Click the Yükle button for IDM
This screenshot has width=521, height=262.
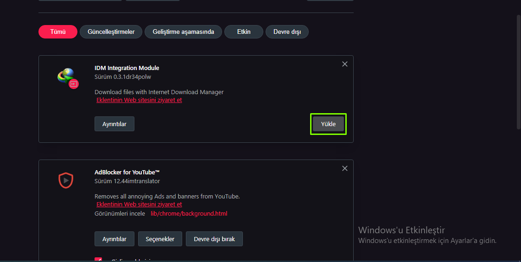328,124
